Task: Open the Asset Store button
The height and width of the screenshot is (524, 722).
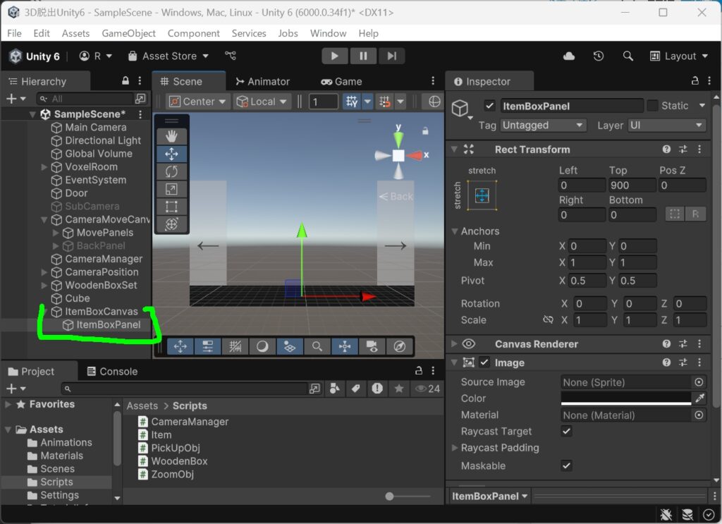Action: (x=168, y=56)
